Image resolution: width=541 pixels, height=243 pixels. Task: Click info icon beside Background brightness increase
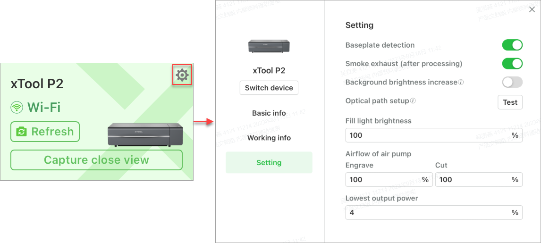pos(461,83)
